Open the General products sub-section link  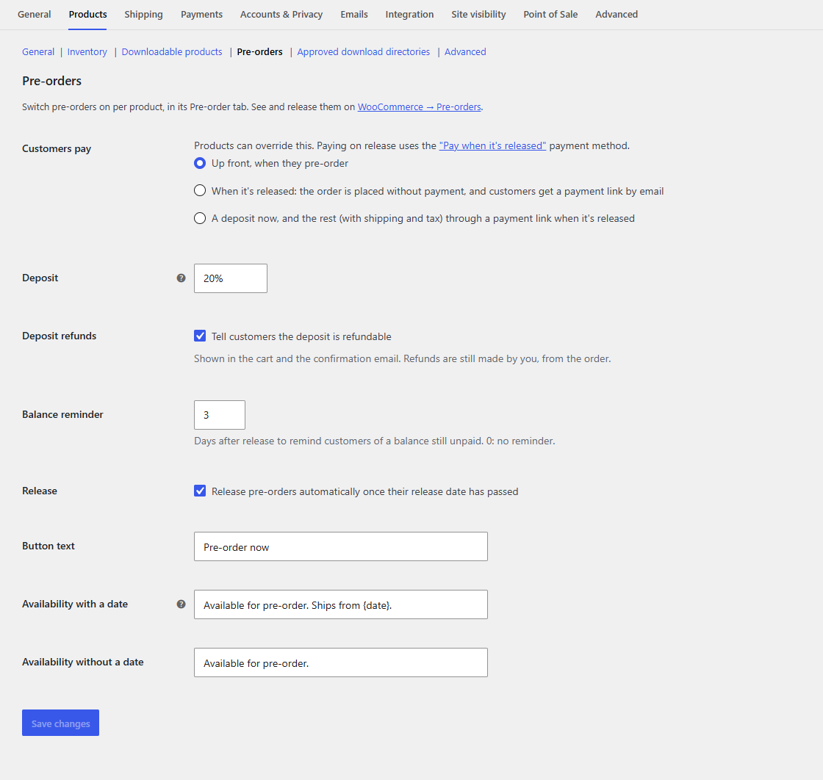click(38, 52)
